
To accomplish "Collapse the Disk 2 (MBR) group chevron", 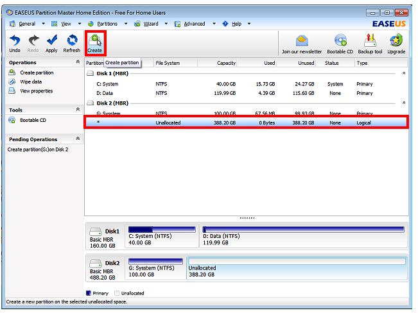I will tap(404, 103).
